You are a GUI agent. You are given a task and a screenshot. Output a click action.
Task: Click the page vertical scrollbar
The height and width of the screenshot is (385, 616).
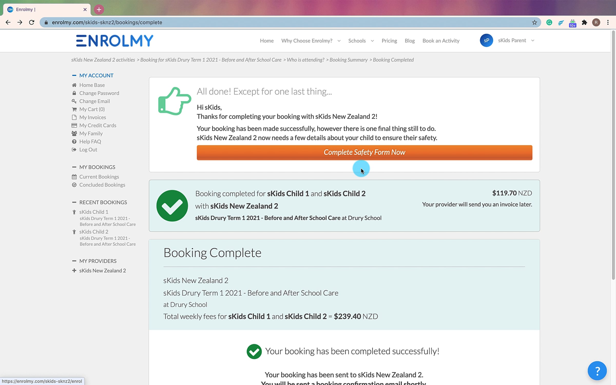[x=613, y=155]
